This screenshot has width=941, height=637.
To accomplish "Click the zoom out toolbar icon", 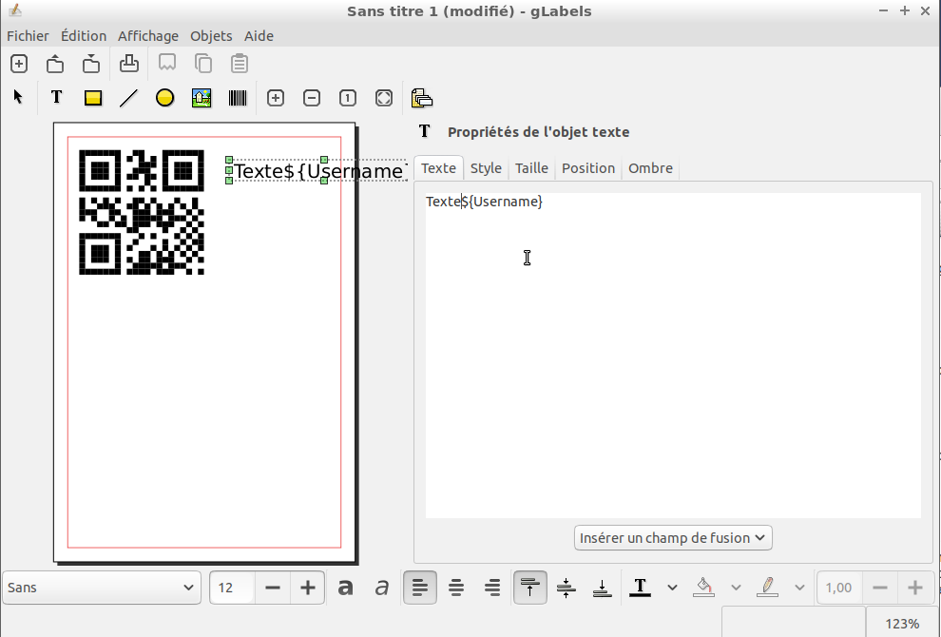I will coord(312,98).
